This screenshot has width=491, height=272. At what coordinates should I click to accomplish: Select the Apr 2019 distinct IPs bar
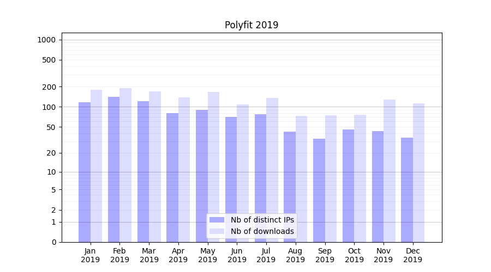pos(172,177)
